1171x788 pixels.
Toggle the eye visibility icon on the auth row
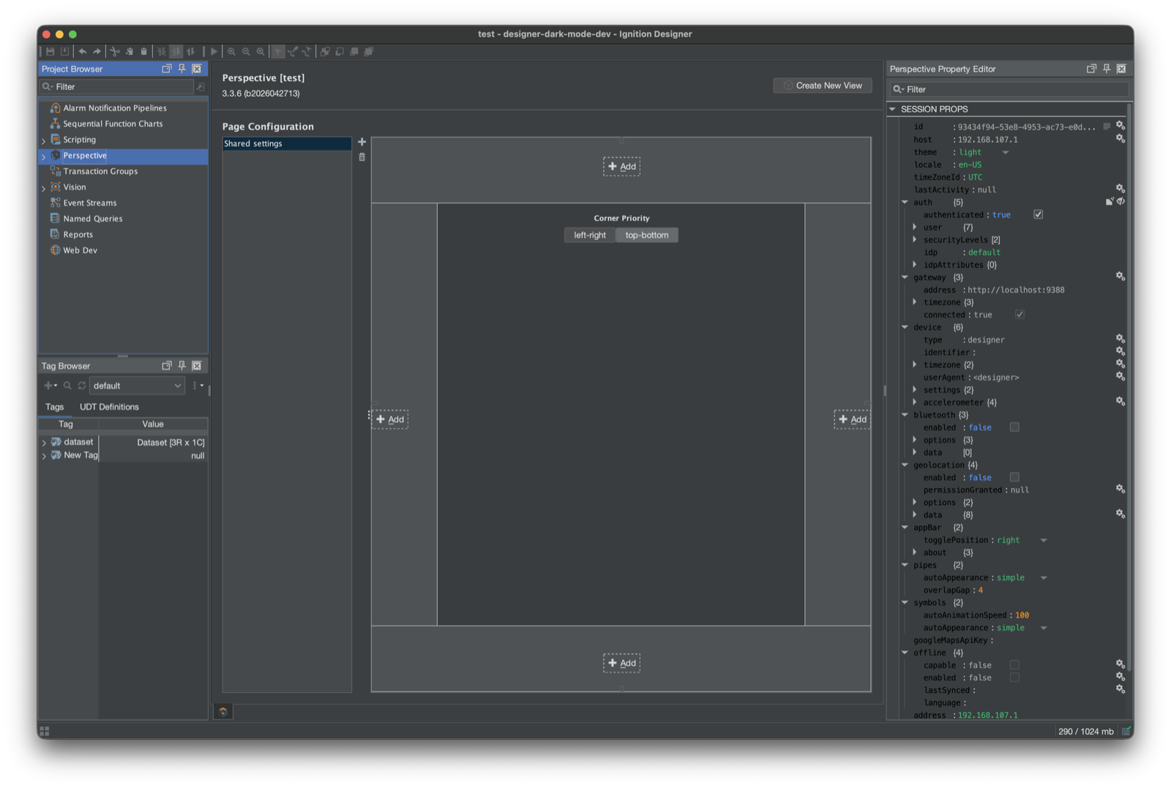pos(1121,201)
